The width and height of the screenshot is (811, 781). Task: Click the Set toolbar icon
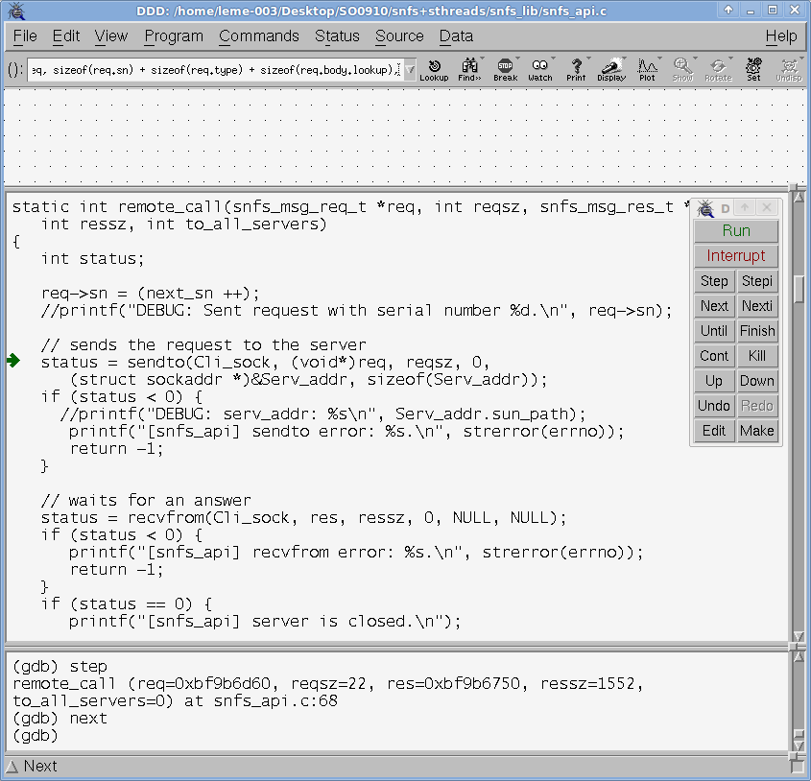(x=753, y=70)
